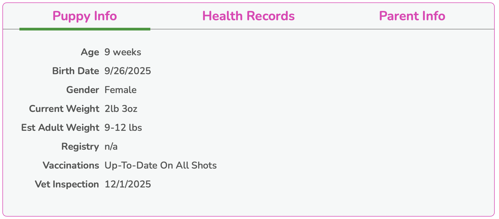The width and height of the screenshot is (499, 219).
Task: Select the "2lb 3oz" weight value
Action: pos(121,109)
